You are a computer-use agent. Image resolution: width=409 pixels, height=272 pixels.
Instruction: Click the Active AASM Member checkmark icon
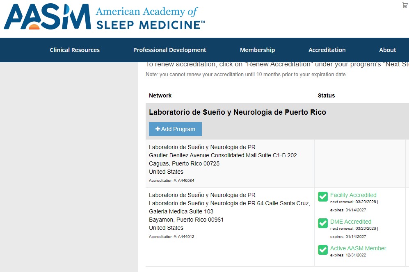pyautogui.click(x=323, y=250)
